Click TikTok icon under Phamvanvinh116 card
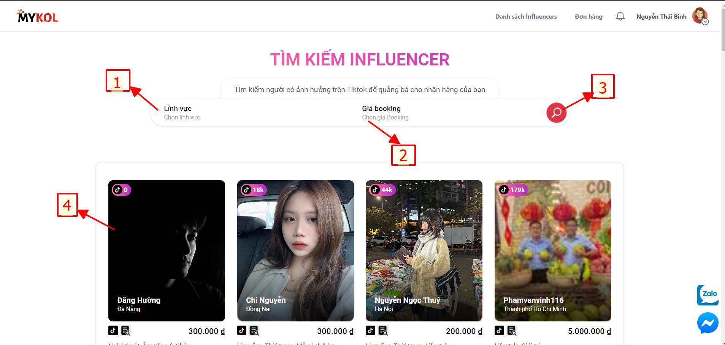Image resolution: width=725 pixels, height=345 pixels. [499, 331]
